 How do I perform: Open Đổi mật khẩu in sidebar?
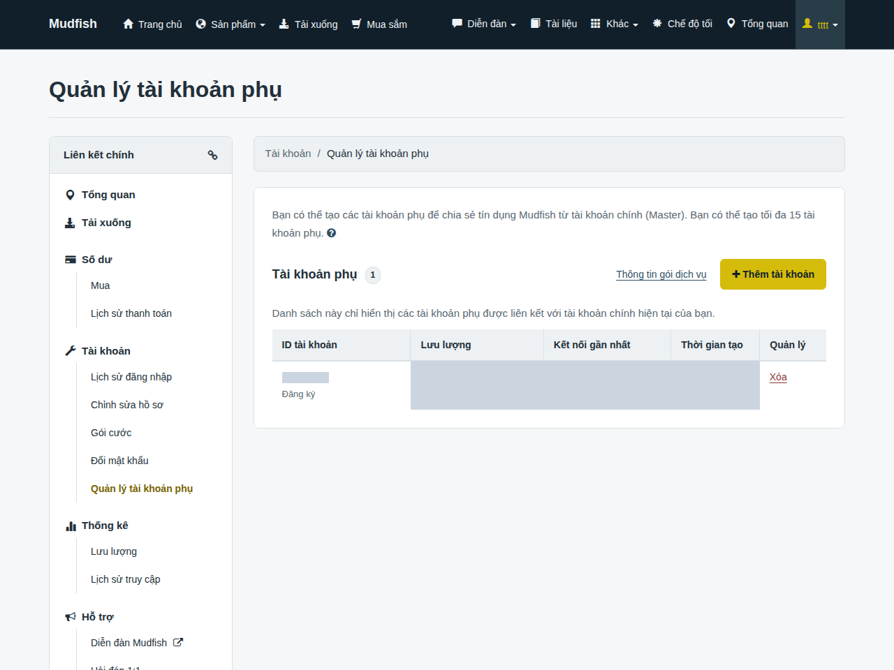[x=119, y=461]
